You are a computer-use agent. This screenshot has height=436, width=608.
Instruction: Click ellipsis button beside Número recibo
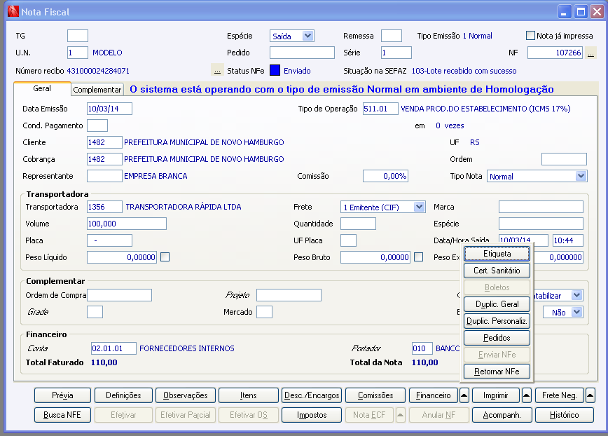217,71
